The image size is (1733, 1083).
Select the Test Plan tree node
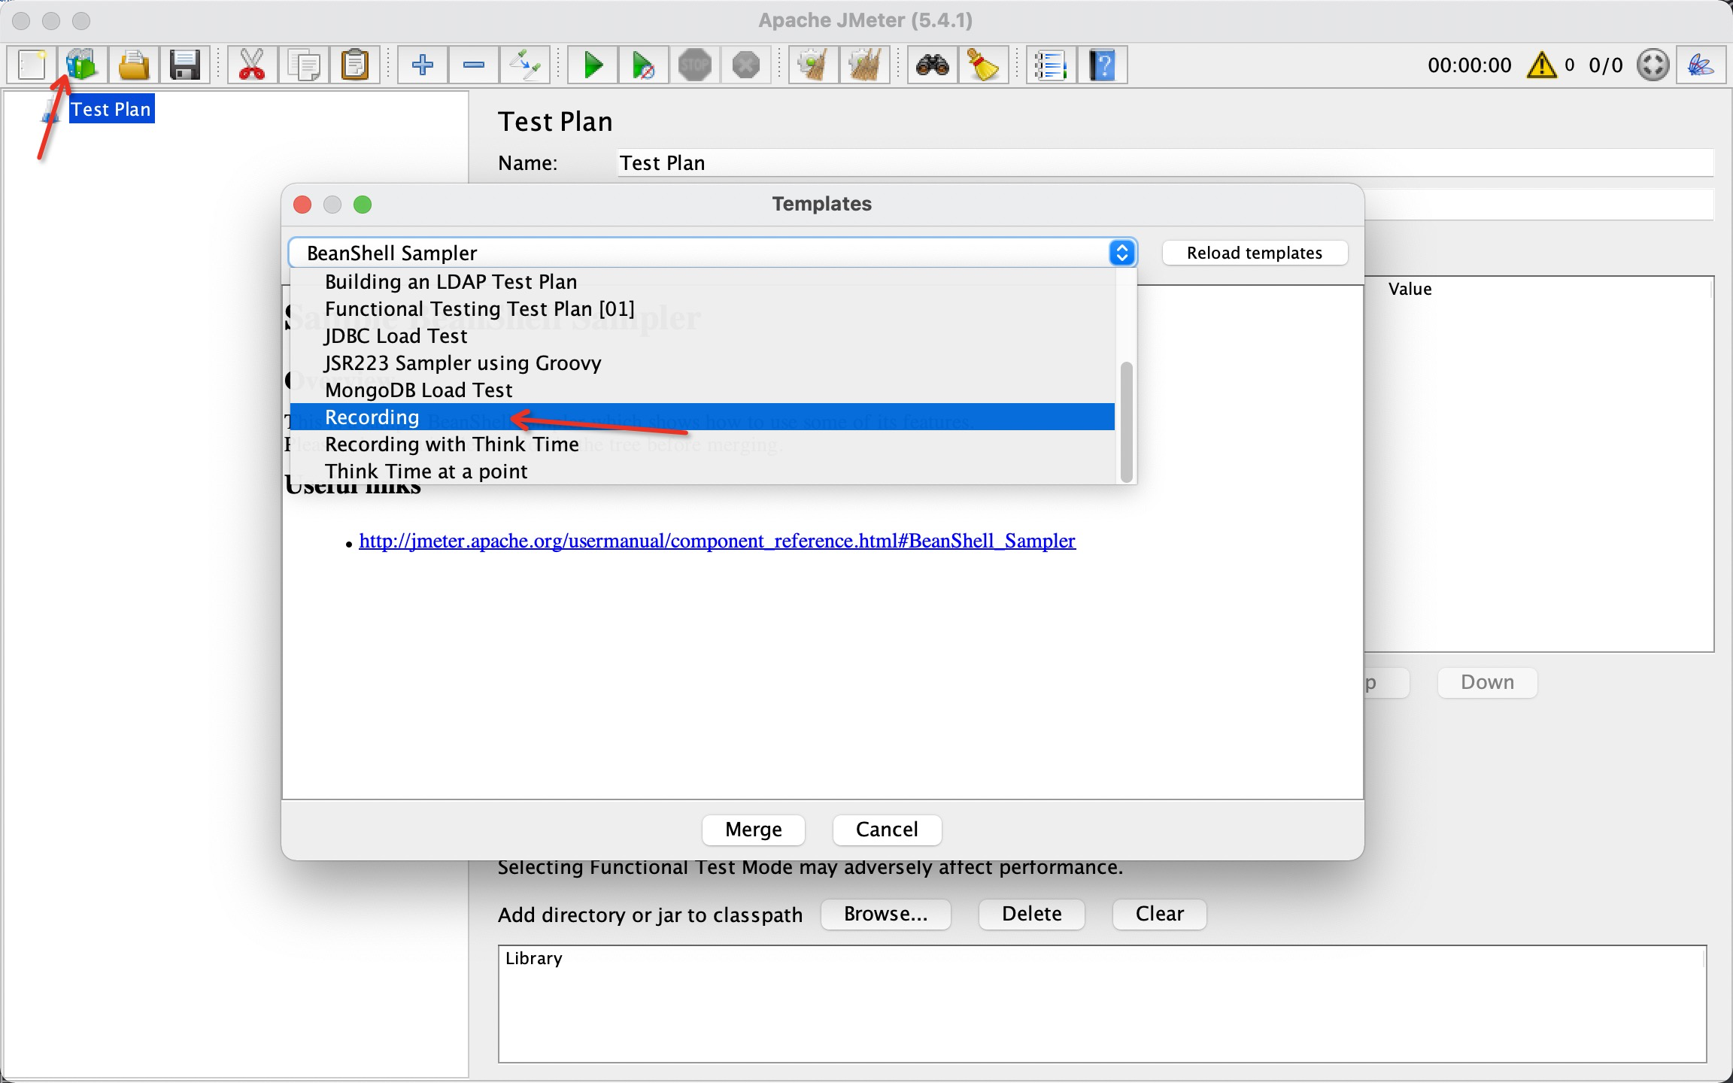click(x=111, y=109)
